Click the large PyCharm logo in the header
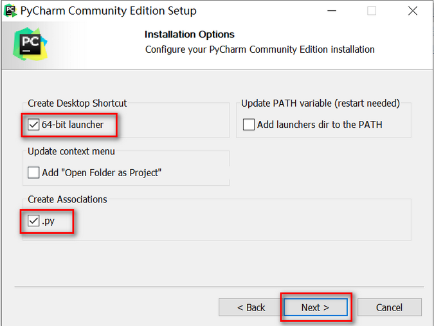 [x=30, y=43]
